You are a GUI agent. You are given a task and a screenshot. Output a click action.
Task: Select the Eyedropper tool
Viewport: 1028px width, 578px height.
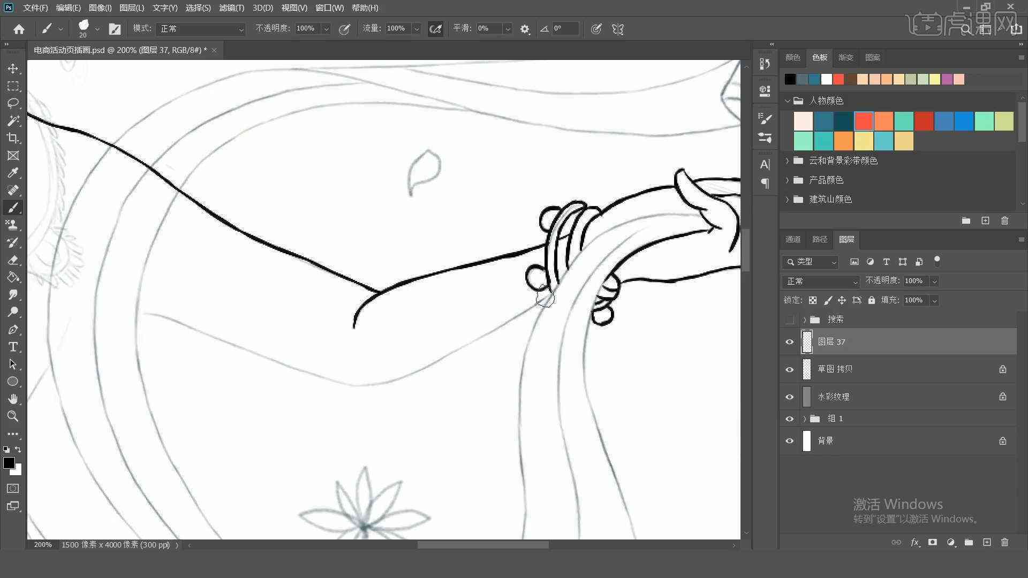tap(13, 173)
